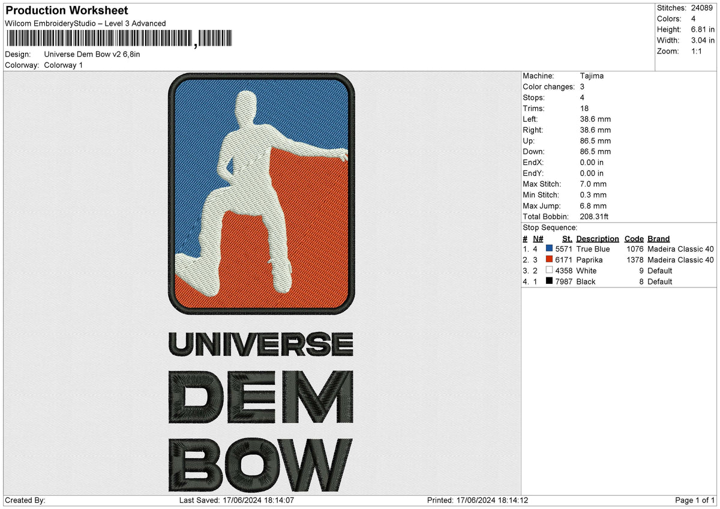Click the "Right:" label
Screen dimensions: 720x509
tap(533, 130)
